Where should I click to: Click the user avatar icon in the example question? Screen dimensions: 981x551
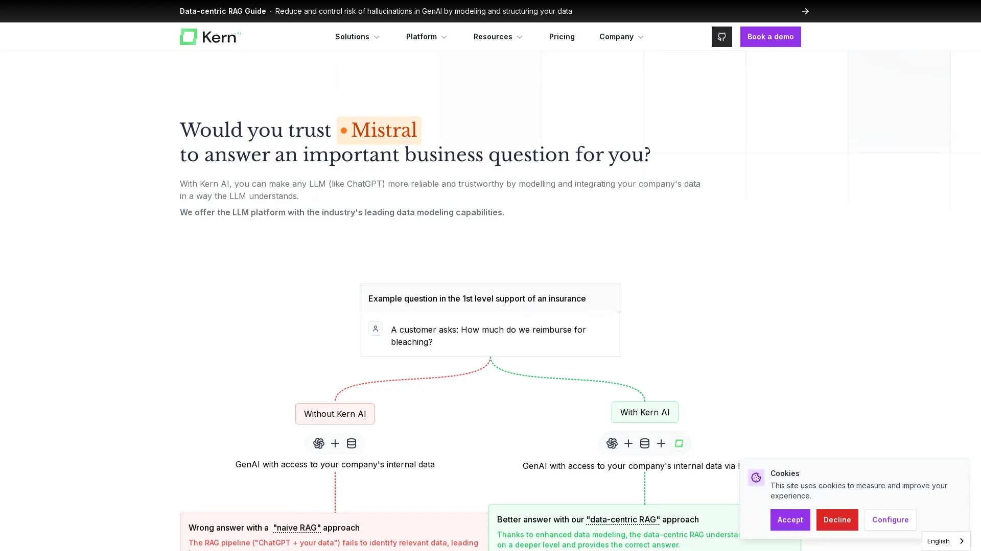[x=376, y=329]
